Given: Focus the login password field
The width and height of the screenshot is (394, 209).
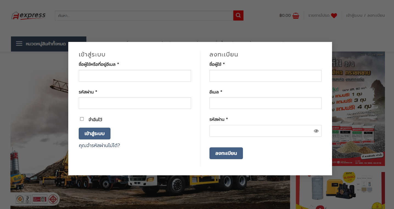Looking at the screenshot, I should click(x=135, y=103).
